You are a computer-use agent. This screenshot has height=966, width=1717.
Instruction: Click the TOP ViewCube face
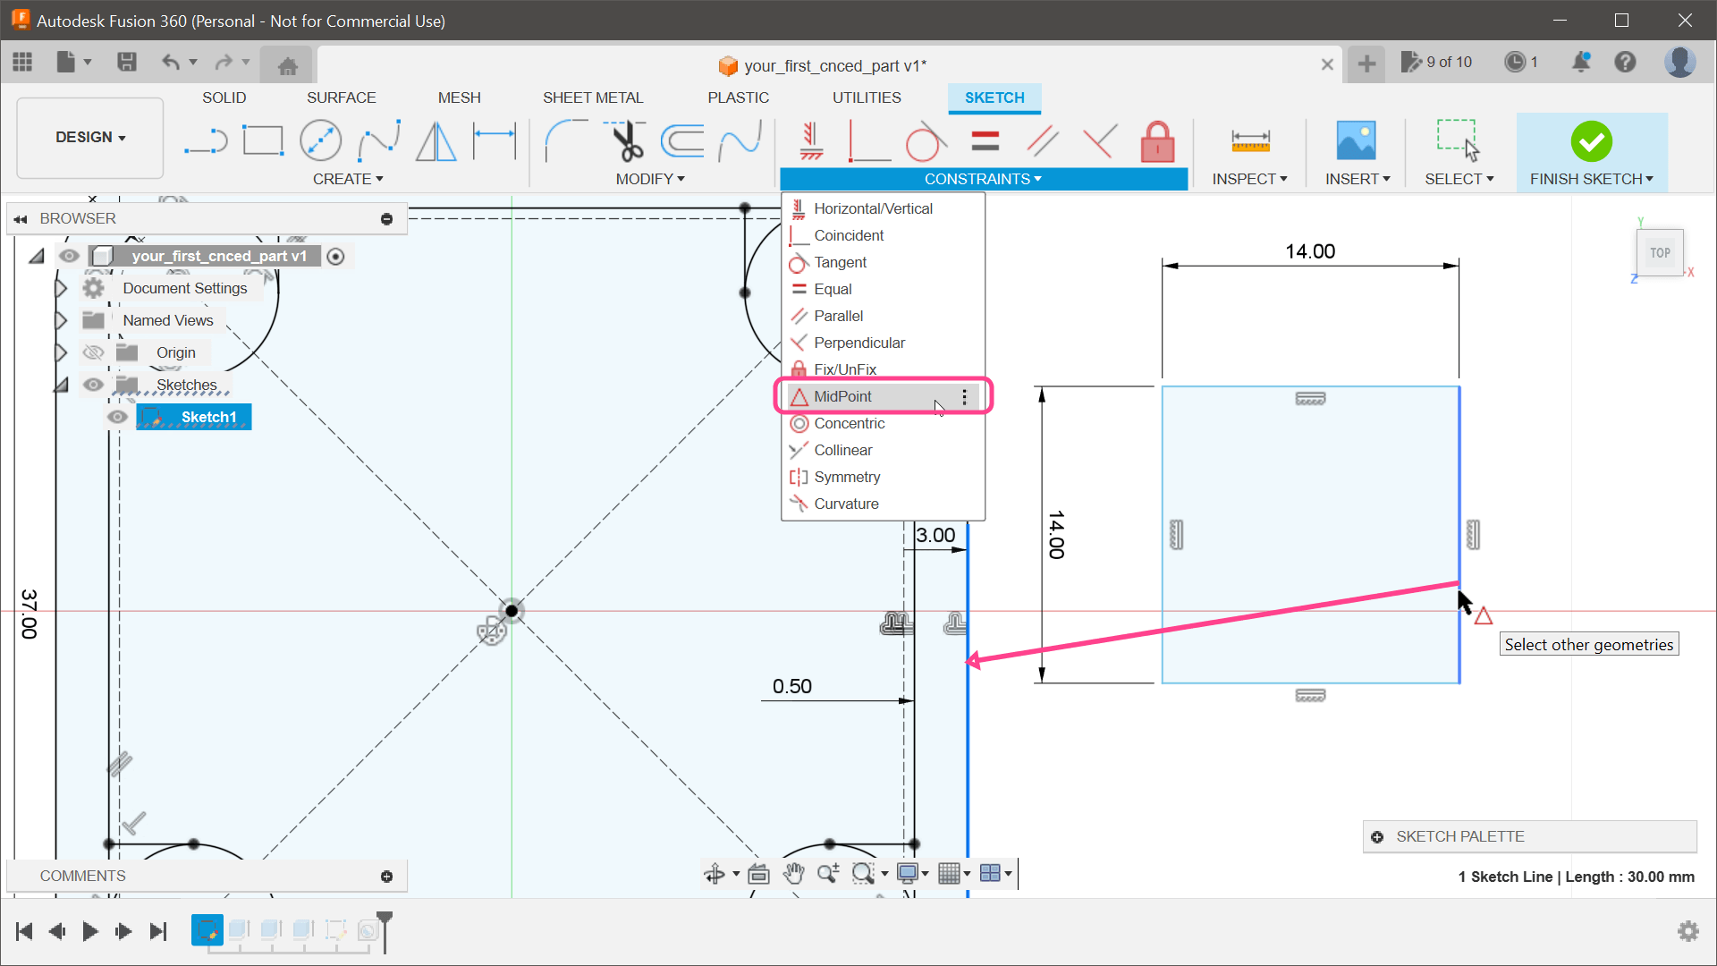pos(1660,253)
